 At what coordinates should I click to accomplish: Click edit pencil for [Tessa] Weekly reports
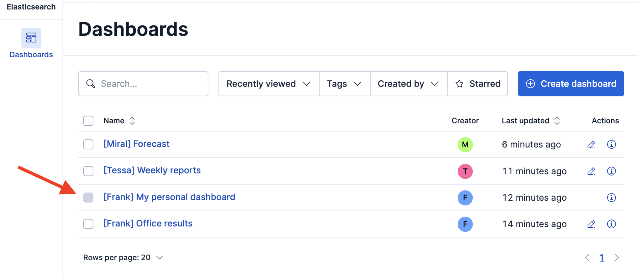[x=591, y=171]
